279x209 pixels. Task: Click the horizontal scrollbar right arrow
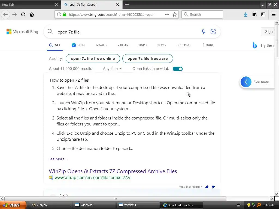point(272,198)
